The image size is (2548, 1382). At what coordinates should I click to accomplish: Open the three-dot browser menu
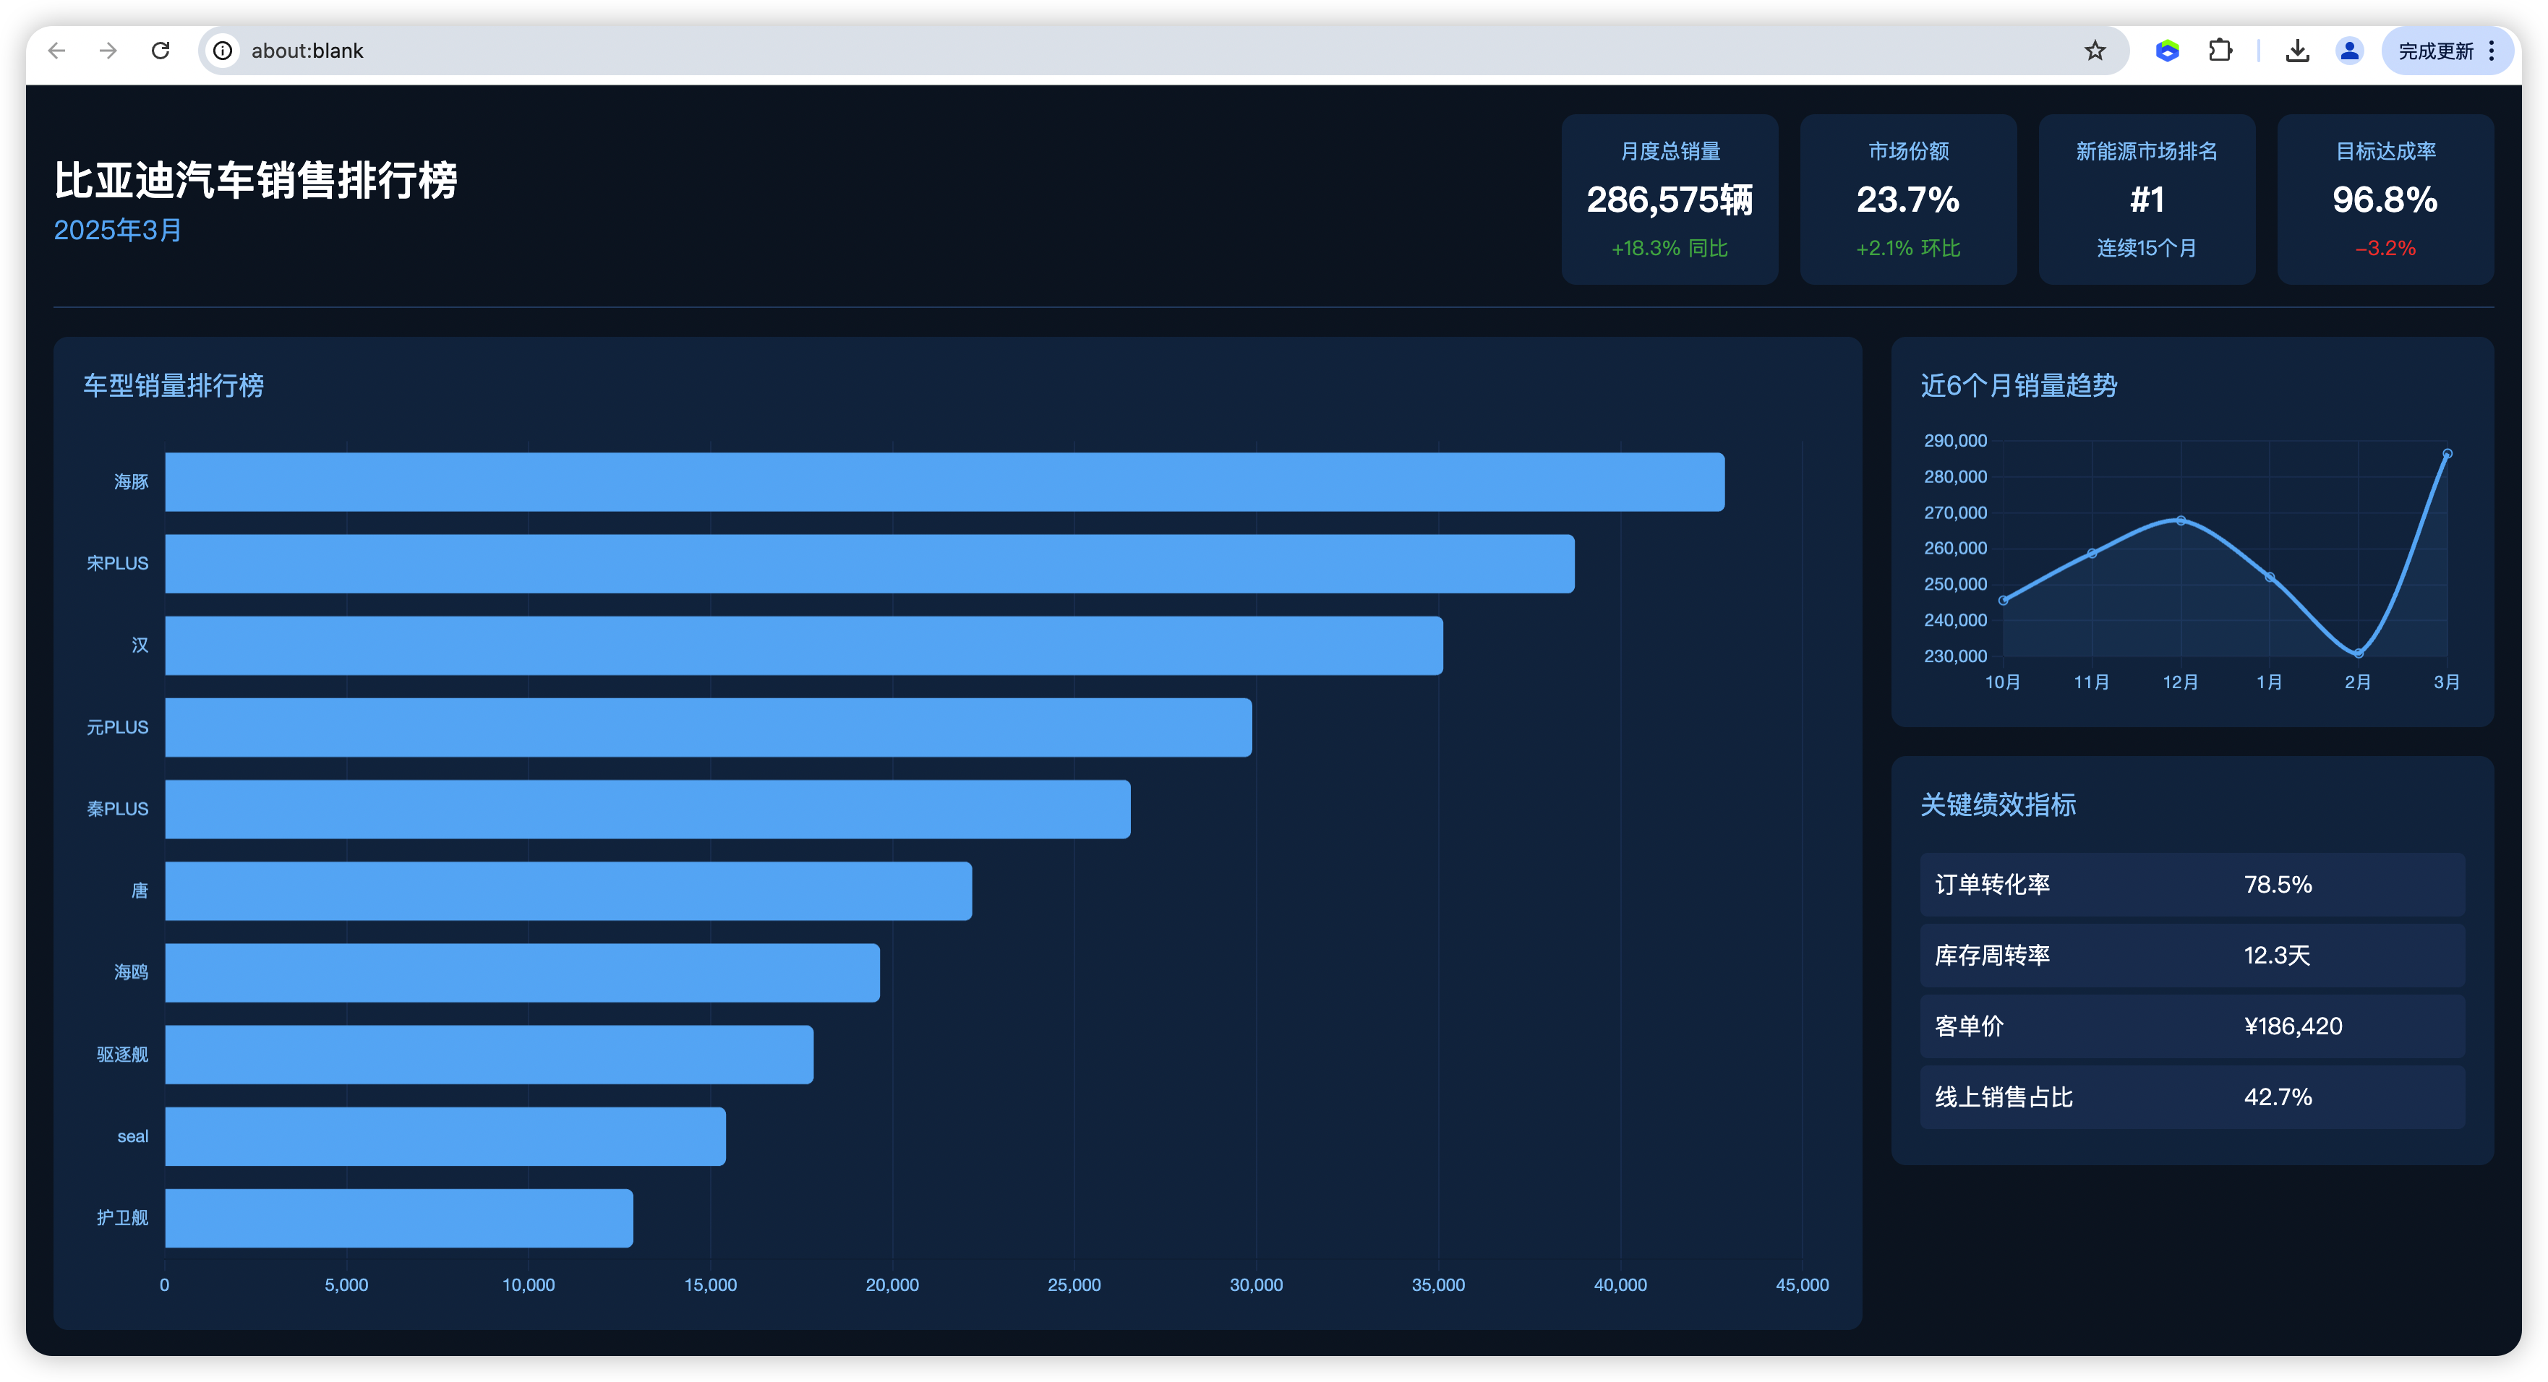coord(2492,51)
